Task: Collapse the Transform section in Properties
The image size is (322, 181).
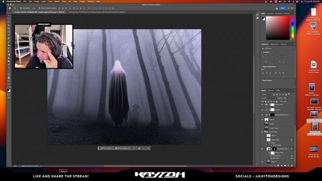Action: 262,52
